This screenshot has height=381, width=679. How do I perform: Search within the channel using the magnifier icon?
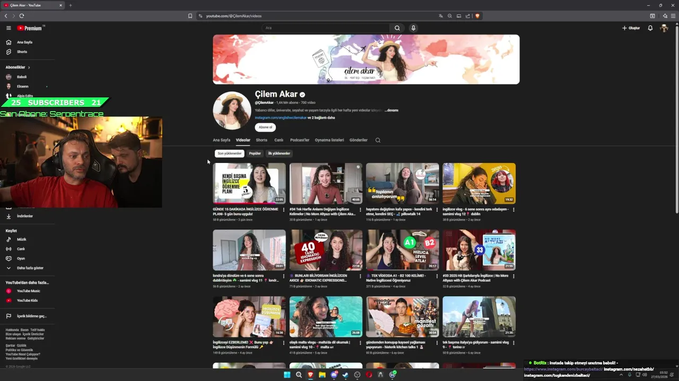point(378,140)
